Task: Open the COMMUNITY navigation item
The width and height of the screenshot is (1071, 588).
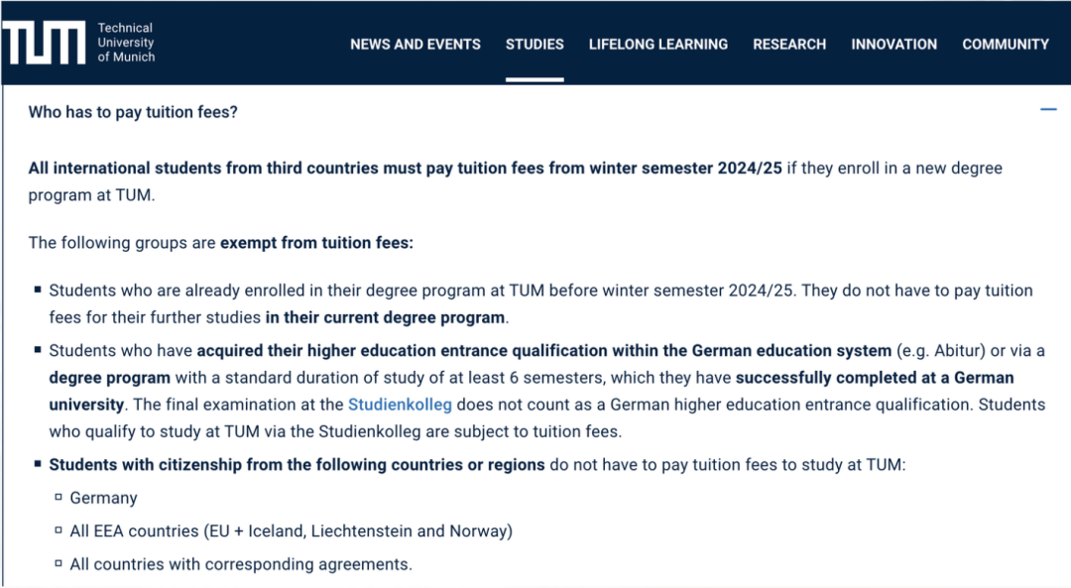Action: click(x=1006, y=45)
